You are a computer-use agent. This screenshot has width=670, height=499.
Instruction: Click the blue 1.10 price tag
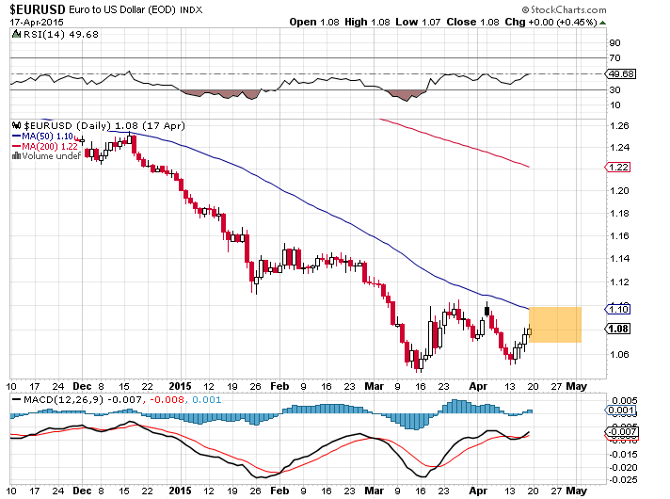pyautogui.click(x=616, y=309)
